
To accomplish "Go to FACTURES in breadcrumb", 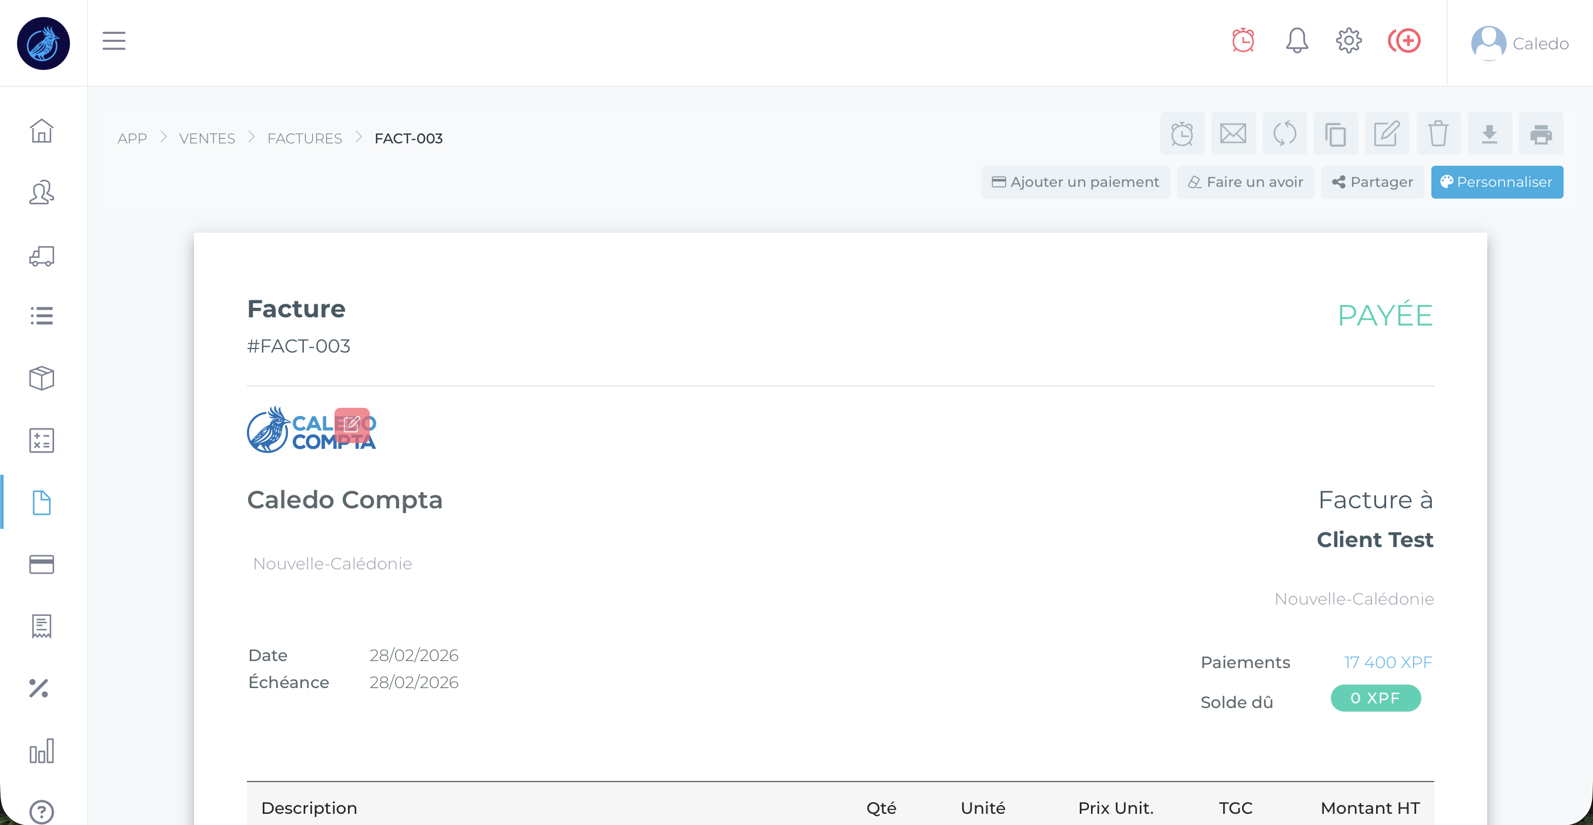I will [304, 139].
